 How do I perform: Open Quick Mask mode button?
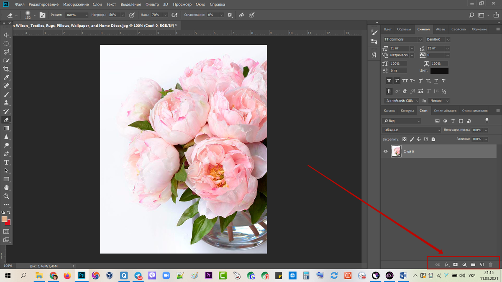coord(6,231)
